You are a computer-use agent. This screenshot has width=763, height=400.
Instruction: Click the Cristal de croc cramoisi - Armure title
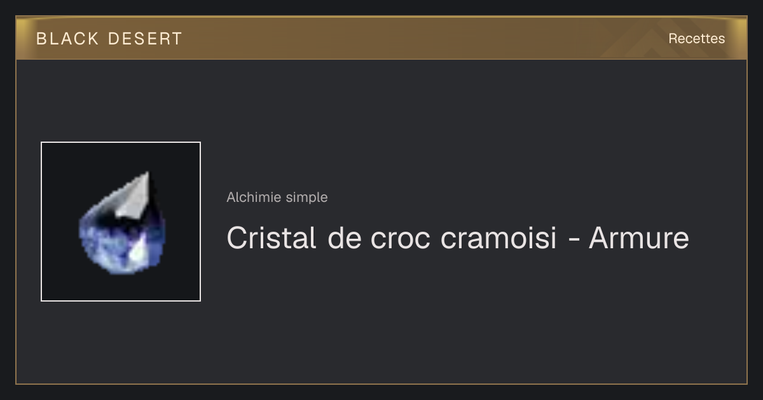[458, 238]
